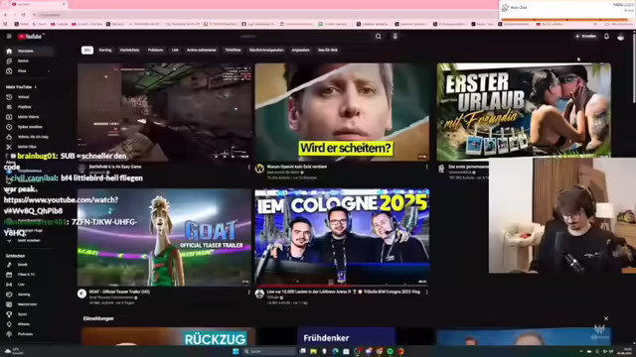Close the Eilmeldungen section

point(606,318)
